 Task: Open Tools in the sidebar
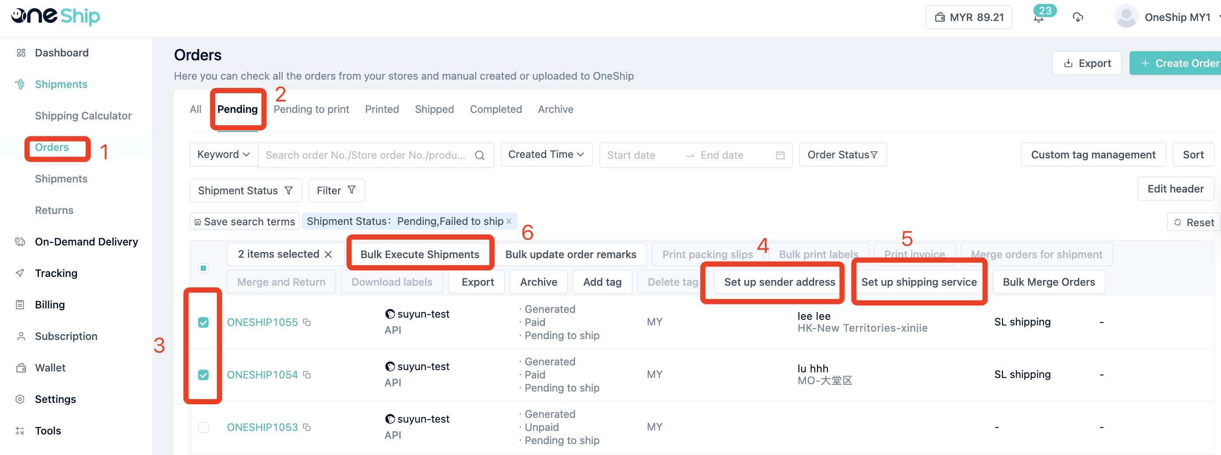coord(48,431)
